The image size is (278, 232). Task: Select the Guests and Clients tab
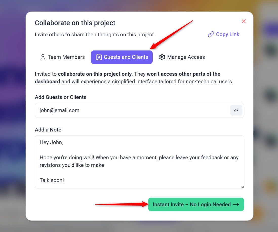click(122, 57)
